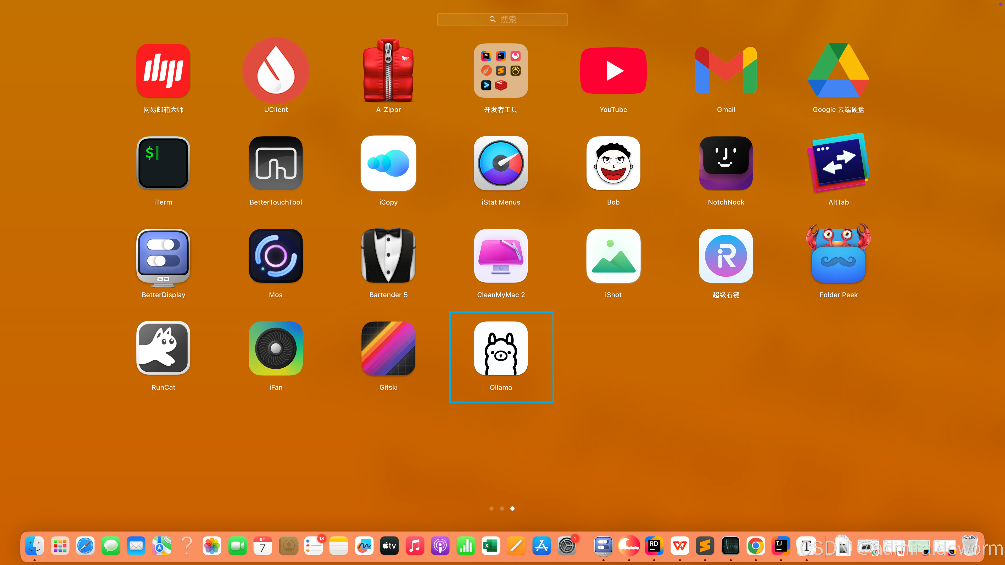Open Google Chrome from the Dock
This screenshot has width=1005, height=565.
coord(756,546)
